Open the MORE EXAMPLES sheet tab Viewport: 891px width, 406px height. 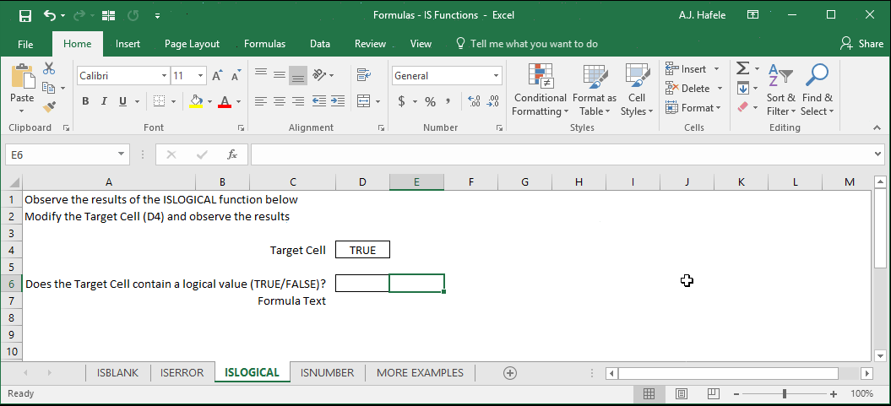[420, 373]
